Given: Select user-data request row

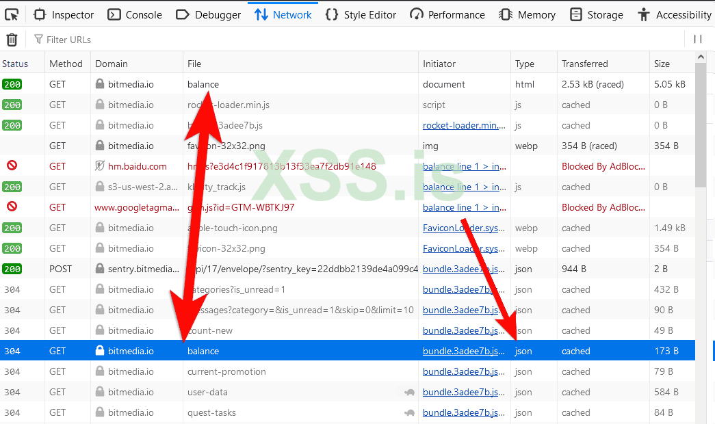Looking at the screenshot, I should point(348,392).
